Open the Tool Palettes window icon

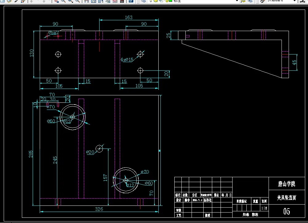coord(101,1)
